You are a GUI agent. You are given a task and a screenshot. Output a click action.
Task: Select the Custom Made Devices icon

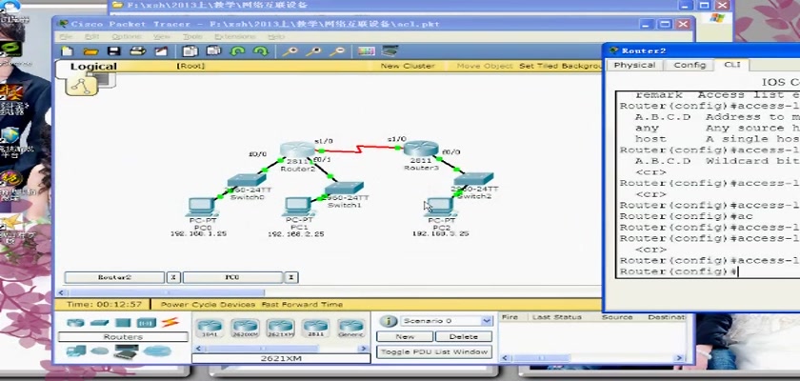[x=127, y=351]
